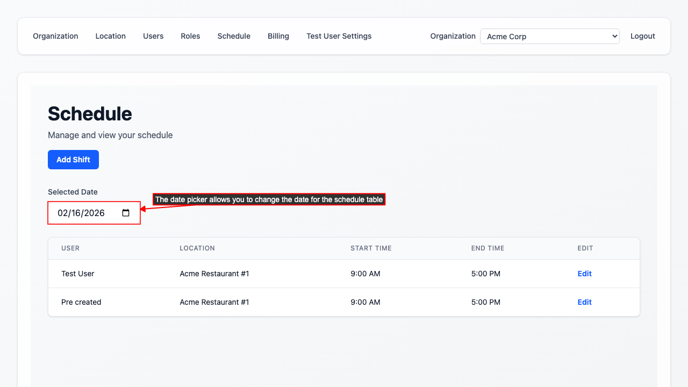Image resolution: width=688 pixels, height=387 pixels.
Task: Edit the Pre created shift
Action: pyautogui.click(x=584, y=302)
